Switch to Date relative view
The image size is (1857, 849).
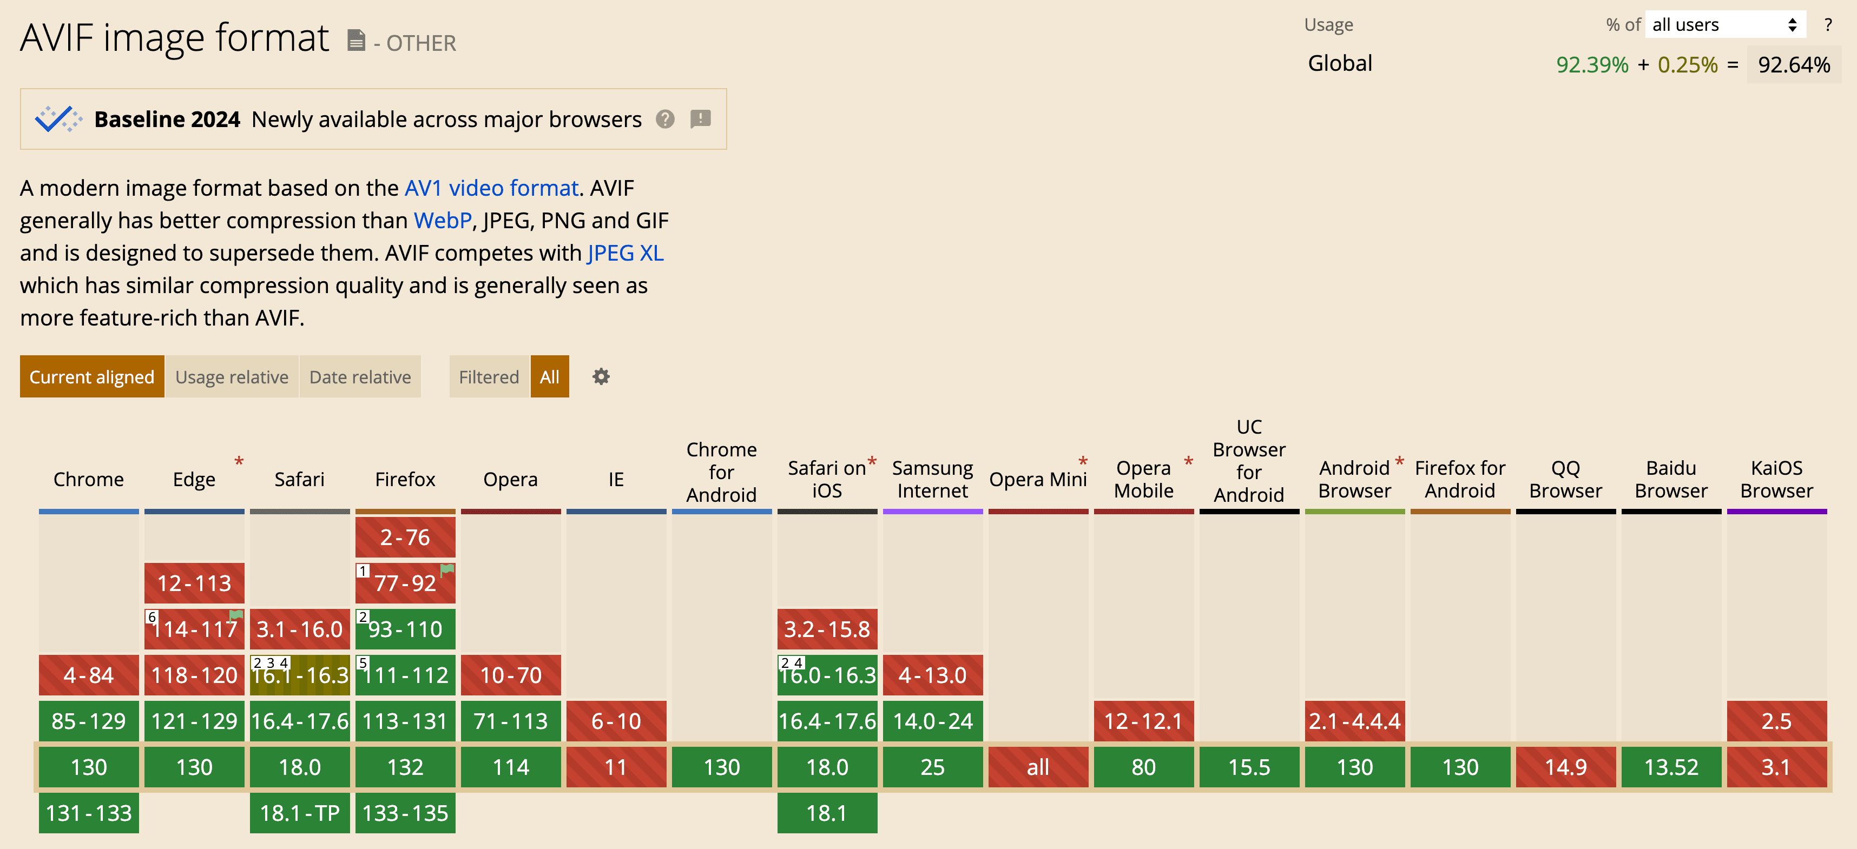tap(360, 376)
